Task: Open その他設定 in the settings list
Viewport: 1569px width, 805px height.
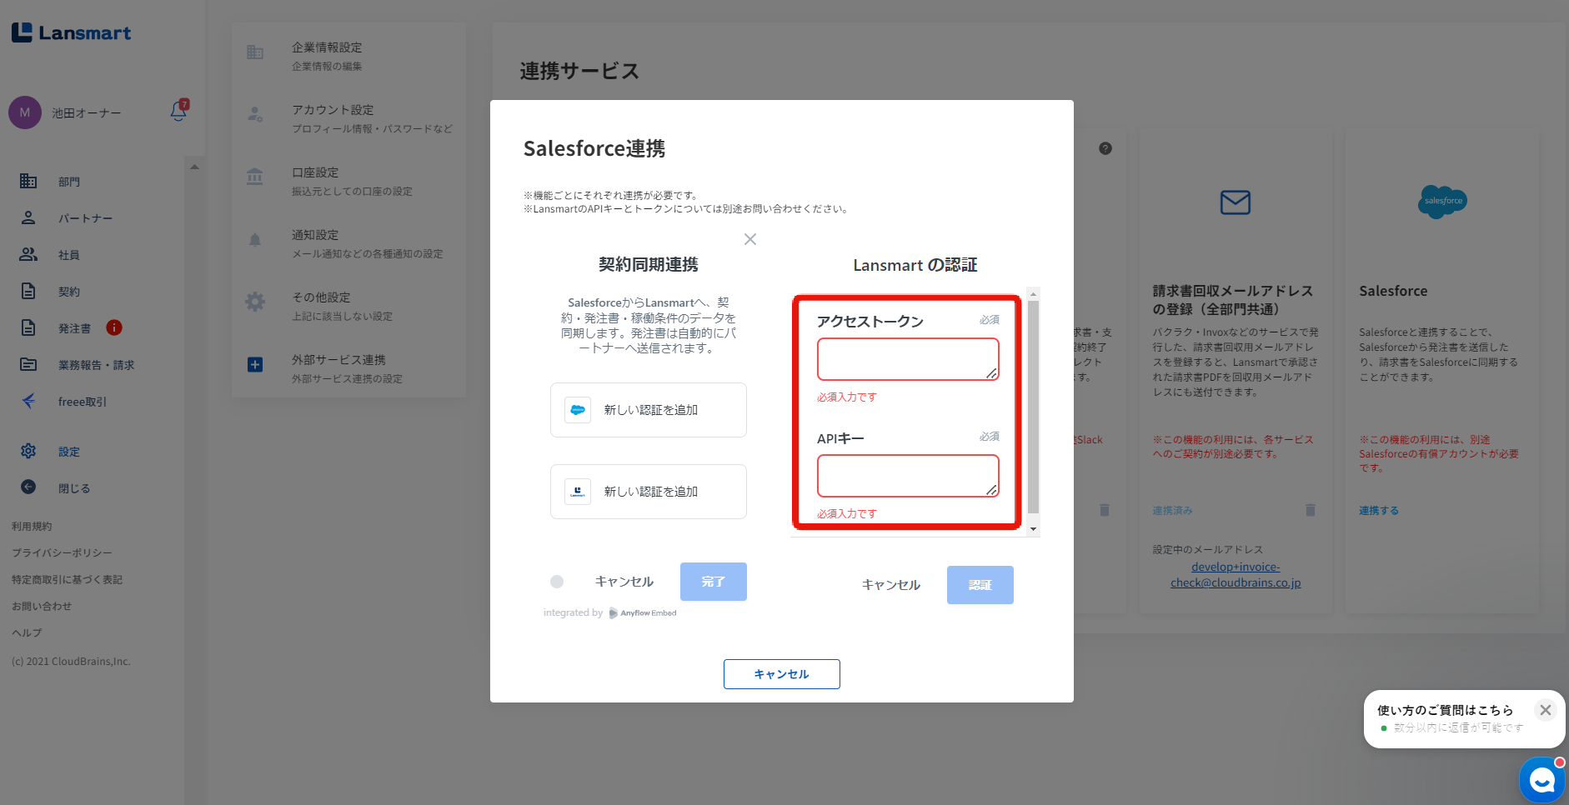Action: [x=348, y=306]
